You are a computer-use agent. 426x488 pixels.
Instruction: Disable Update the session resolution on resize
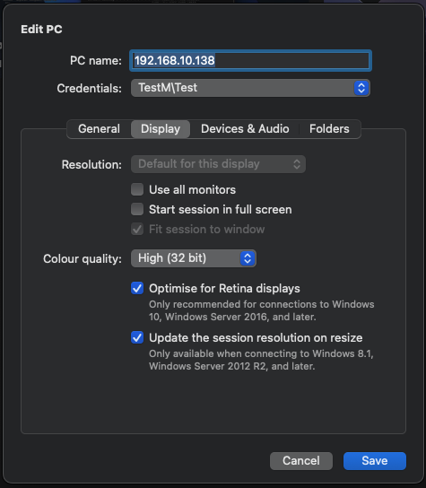137,337
